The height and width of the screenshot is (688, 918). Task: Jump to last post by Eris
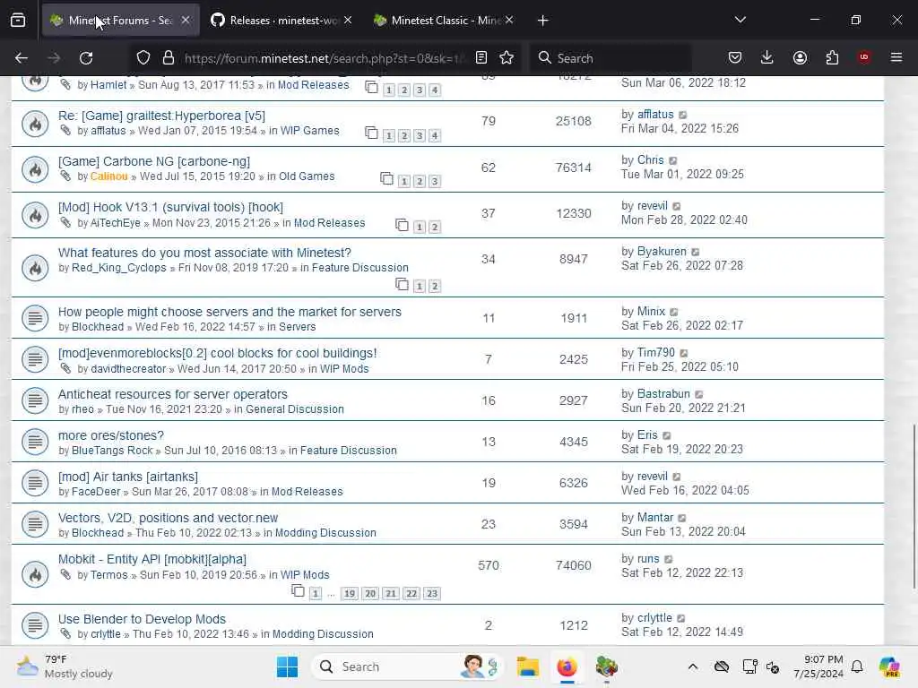pos(667,436)
